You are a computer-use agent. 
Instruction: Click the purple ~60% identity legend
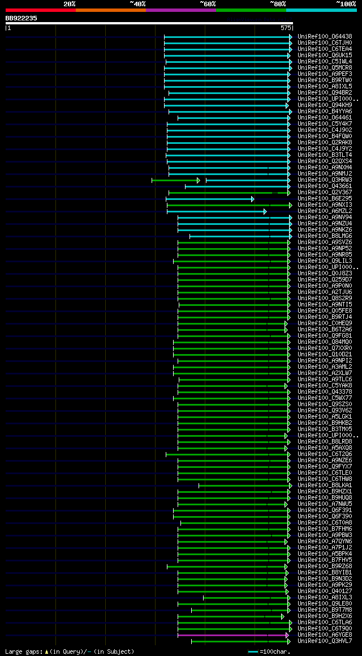(x=181, y=10)
